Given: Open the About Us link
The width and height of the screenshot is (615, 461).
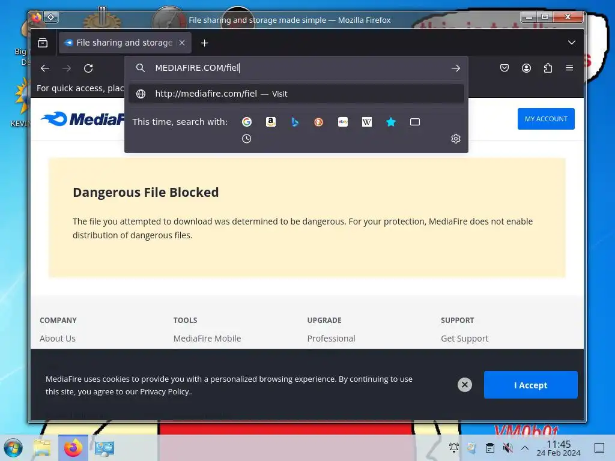Looking at the screenshot, I should click(58, 339).
